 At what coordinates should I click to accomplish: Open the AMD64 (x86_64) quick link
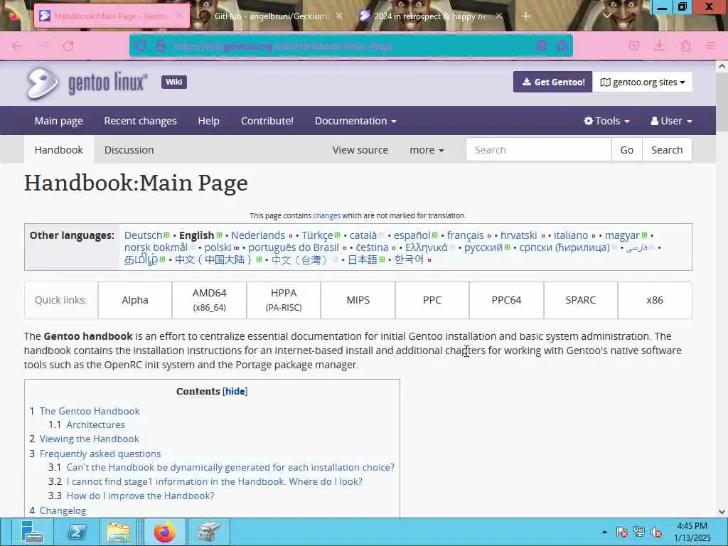click(x=210, y=300)
